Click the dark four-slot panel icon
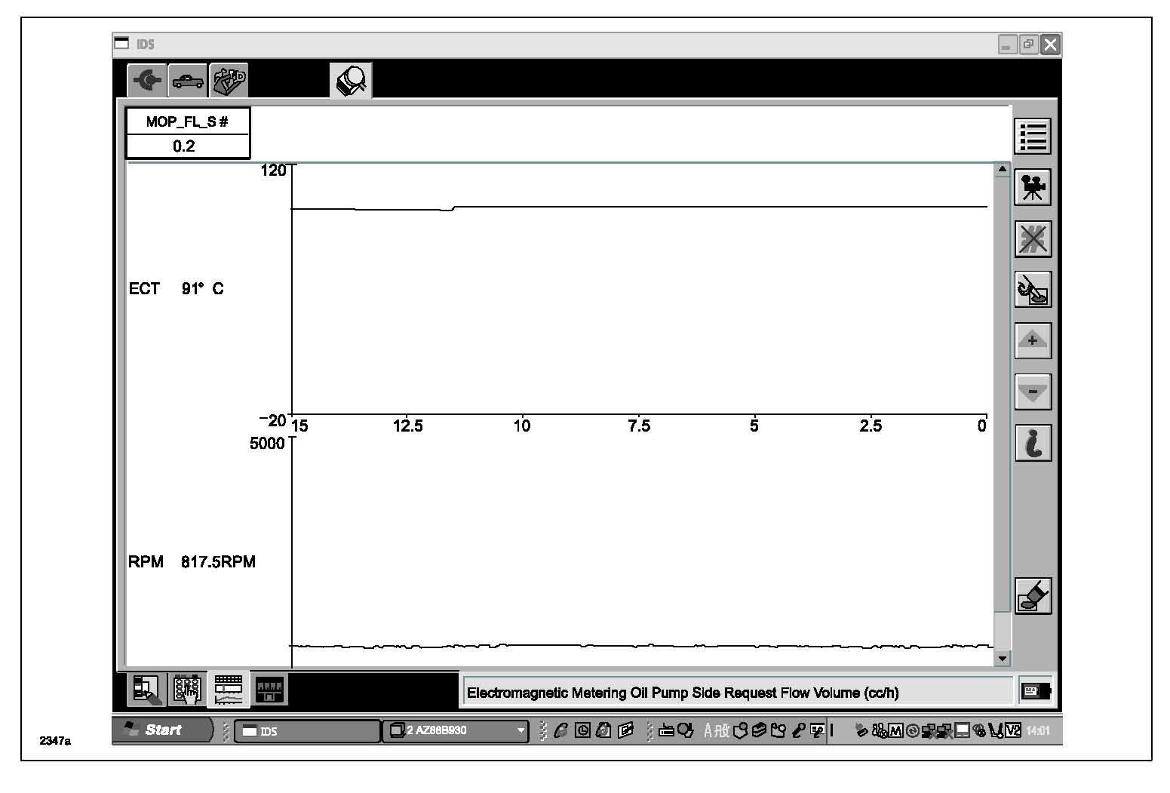 (269, 689)
